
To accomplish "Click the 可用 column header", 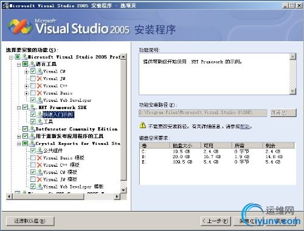I will [216, 146].
